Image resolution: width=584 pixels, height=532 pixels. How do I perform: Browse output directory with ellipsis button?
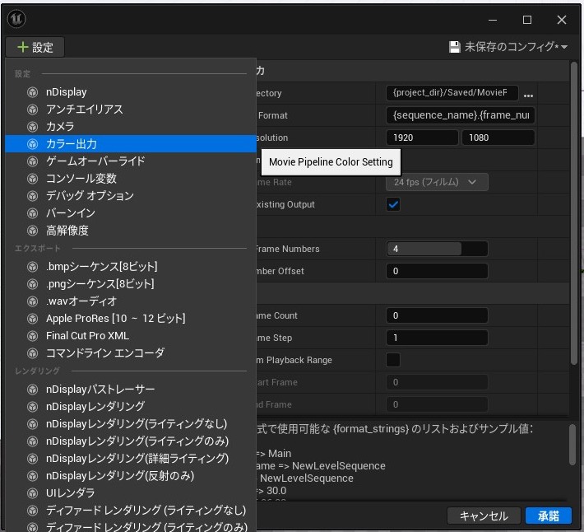coord(528,96)
